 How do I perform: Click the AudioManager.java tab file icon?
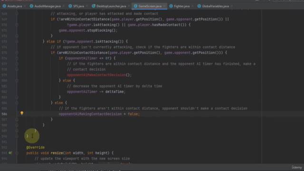pos(31,6)
